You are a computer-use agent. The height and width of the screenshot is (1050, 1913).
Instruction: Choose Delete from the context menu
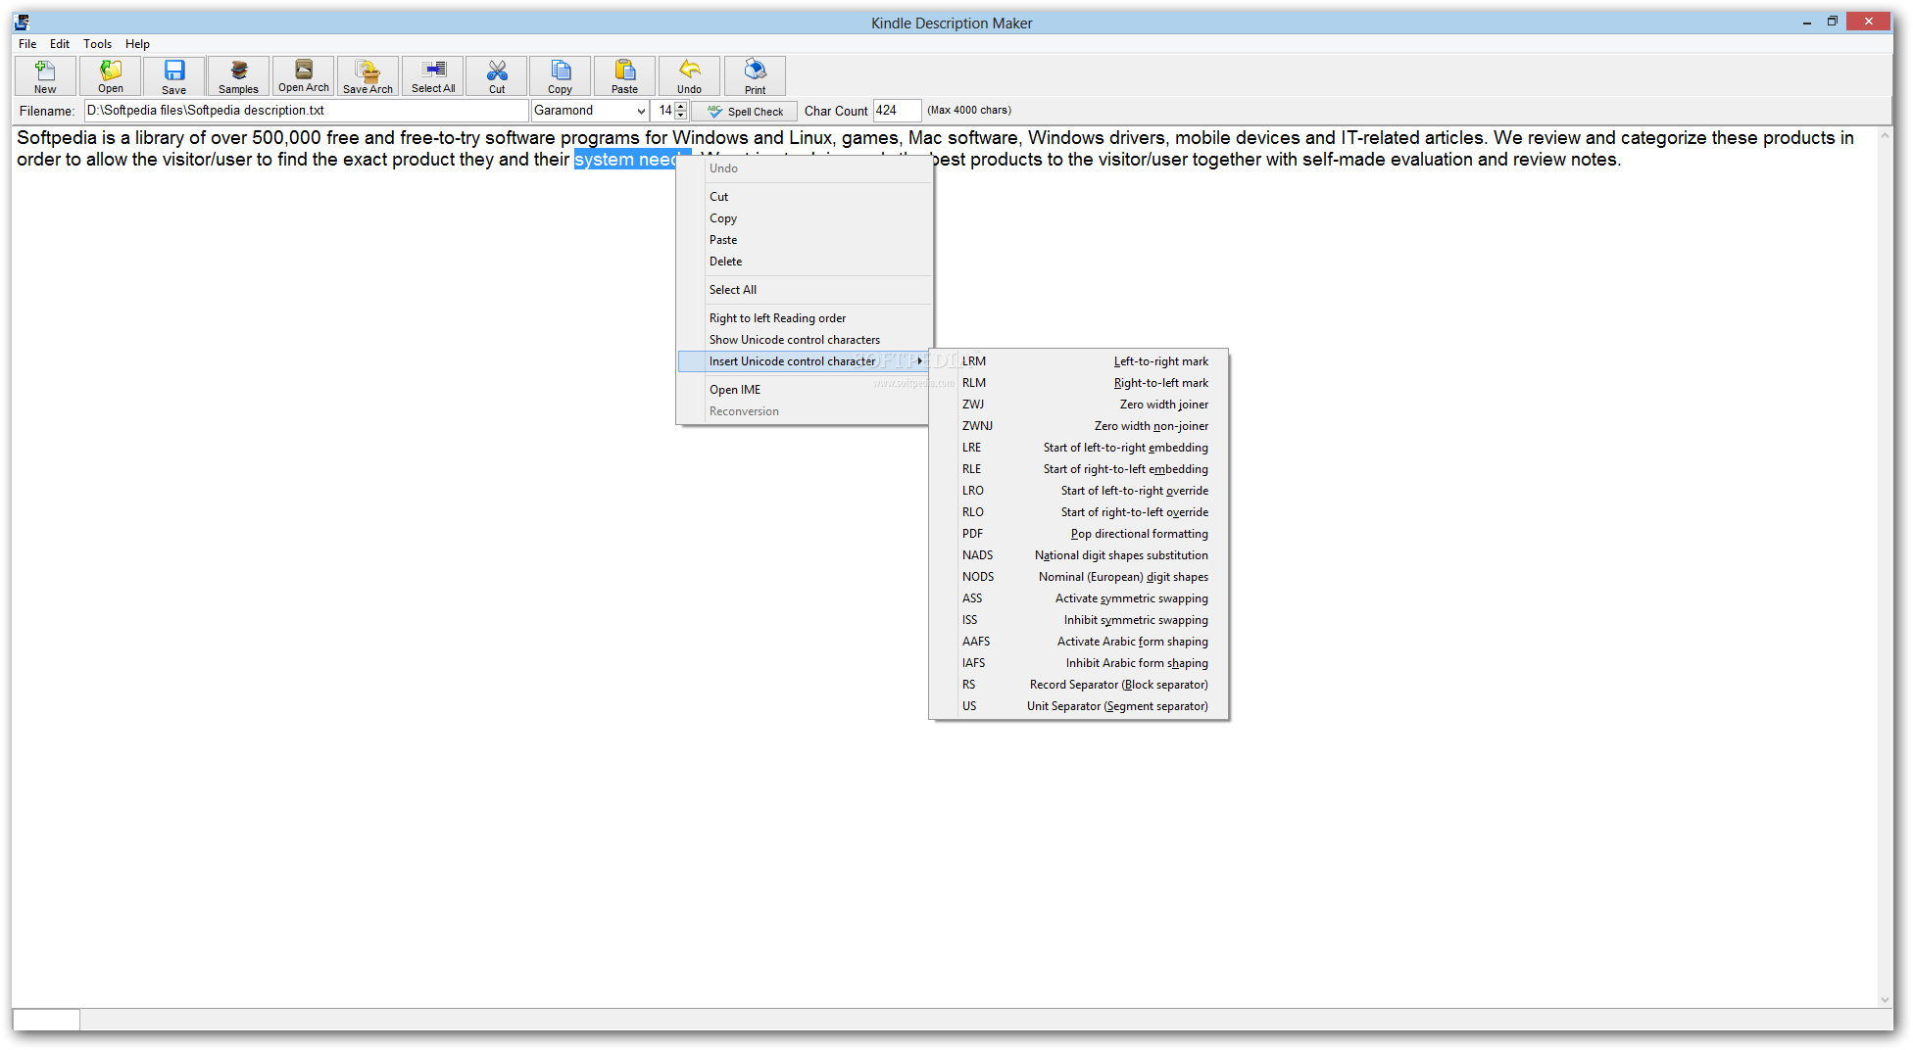tap(804, 262)
